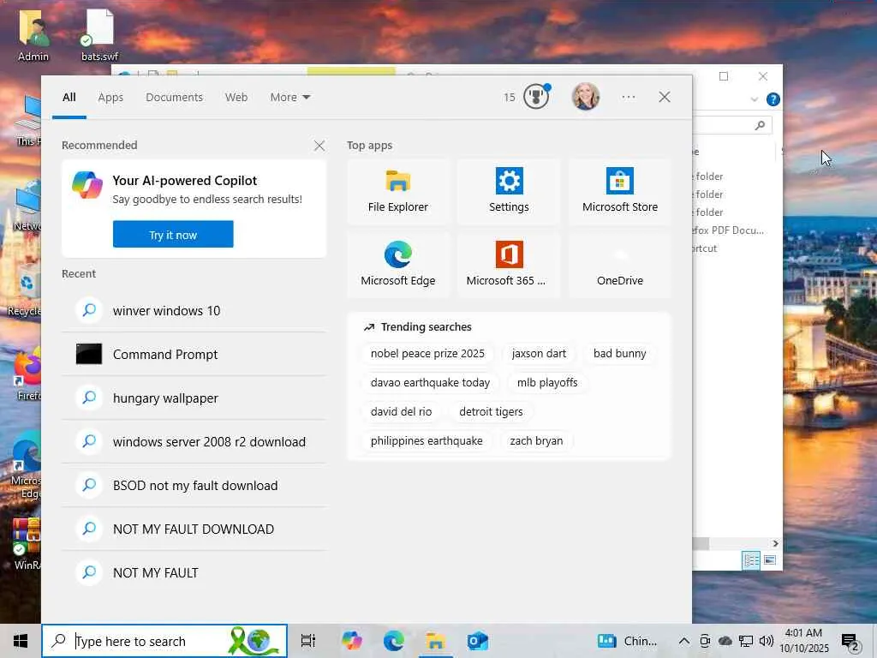Launch Microsoft Edge from Top apps
877x658 pixels.
[397, 266]
